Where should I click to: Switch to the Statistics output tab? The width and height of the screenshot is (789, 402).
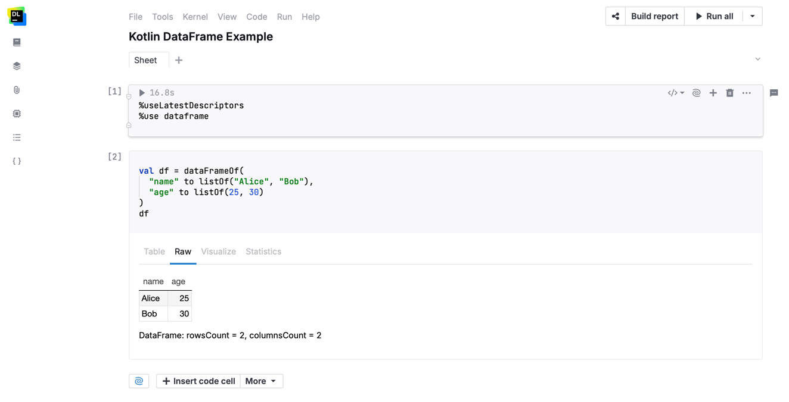[x=263, y=252]
